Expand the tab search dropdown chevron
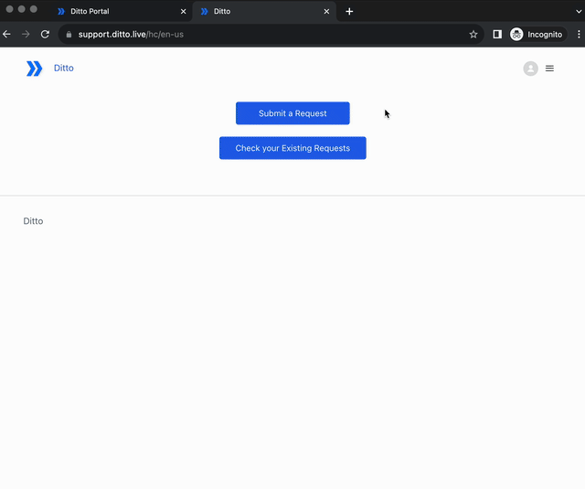 (x=579, y=12)
